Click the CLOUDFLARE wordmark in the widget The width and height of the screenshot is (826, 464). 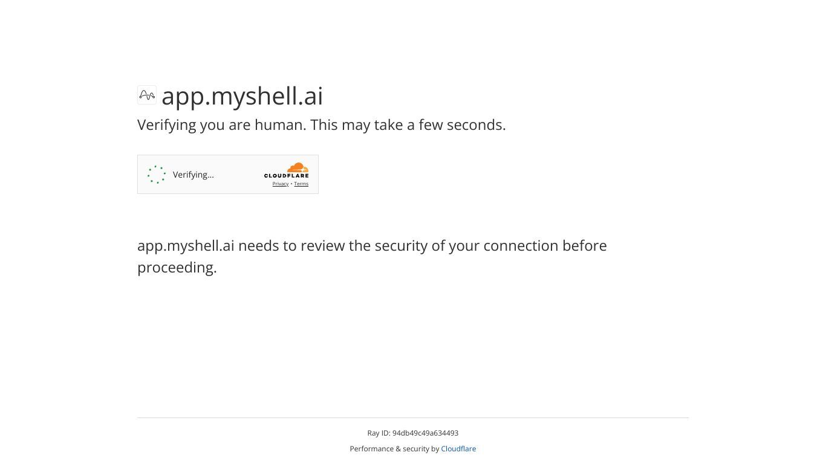tap(286, 176)
